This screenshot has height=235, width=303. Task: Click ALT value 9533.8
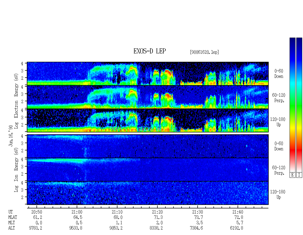[76, 228]
